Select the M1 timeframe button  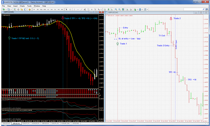point(34,9)
